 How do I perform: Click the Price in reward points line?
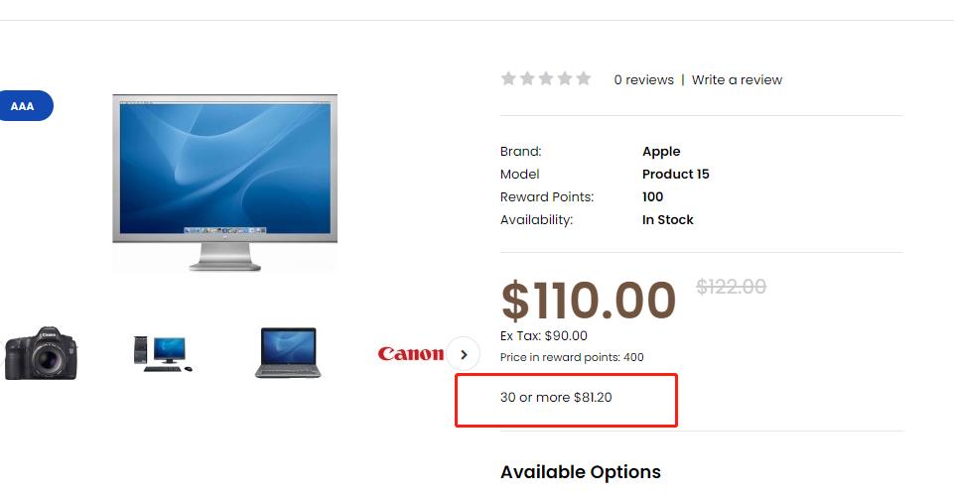572,357
